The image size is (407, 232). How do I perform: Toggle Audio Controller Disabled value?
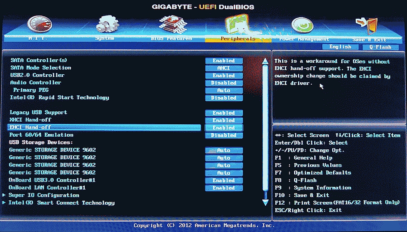click(224, 83)
